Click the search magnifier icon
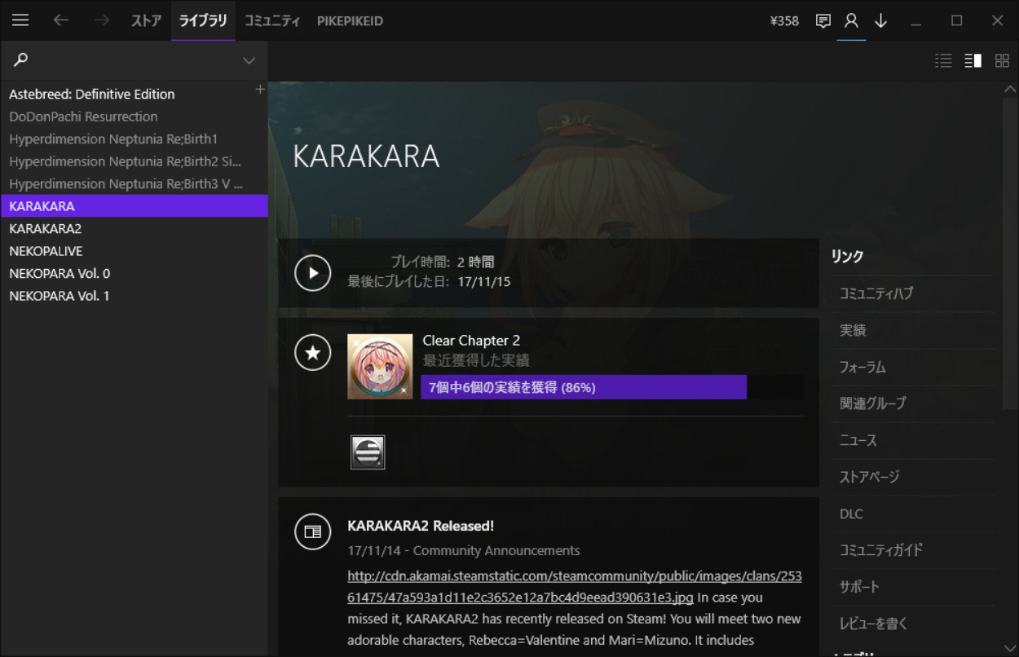The width and height of the screenshot is (1019, 657). tap(21, 60)
